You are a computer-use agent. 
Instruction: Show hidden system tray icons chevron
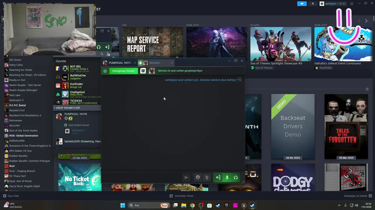tap(339, 205)
